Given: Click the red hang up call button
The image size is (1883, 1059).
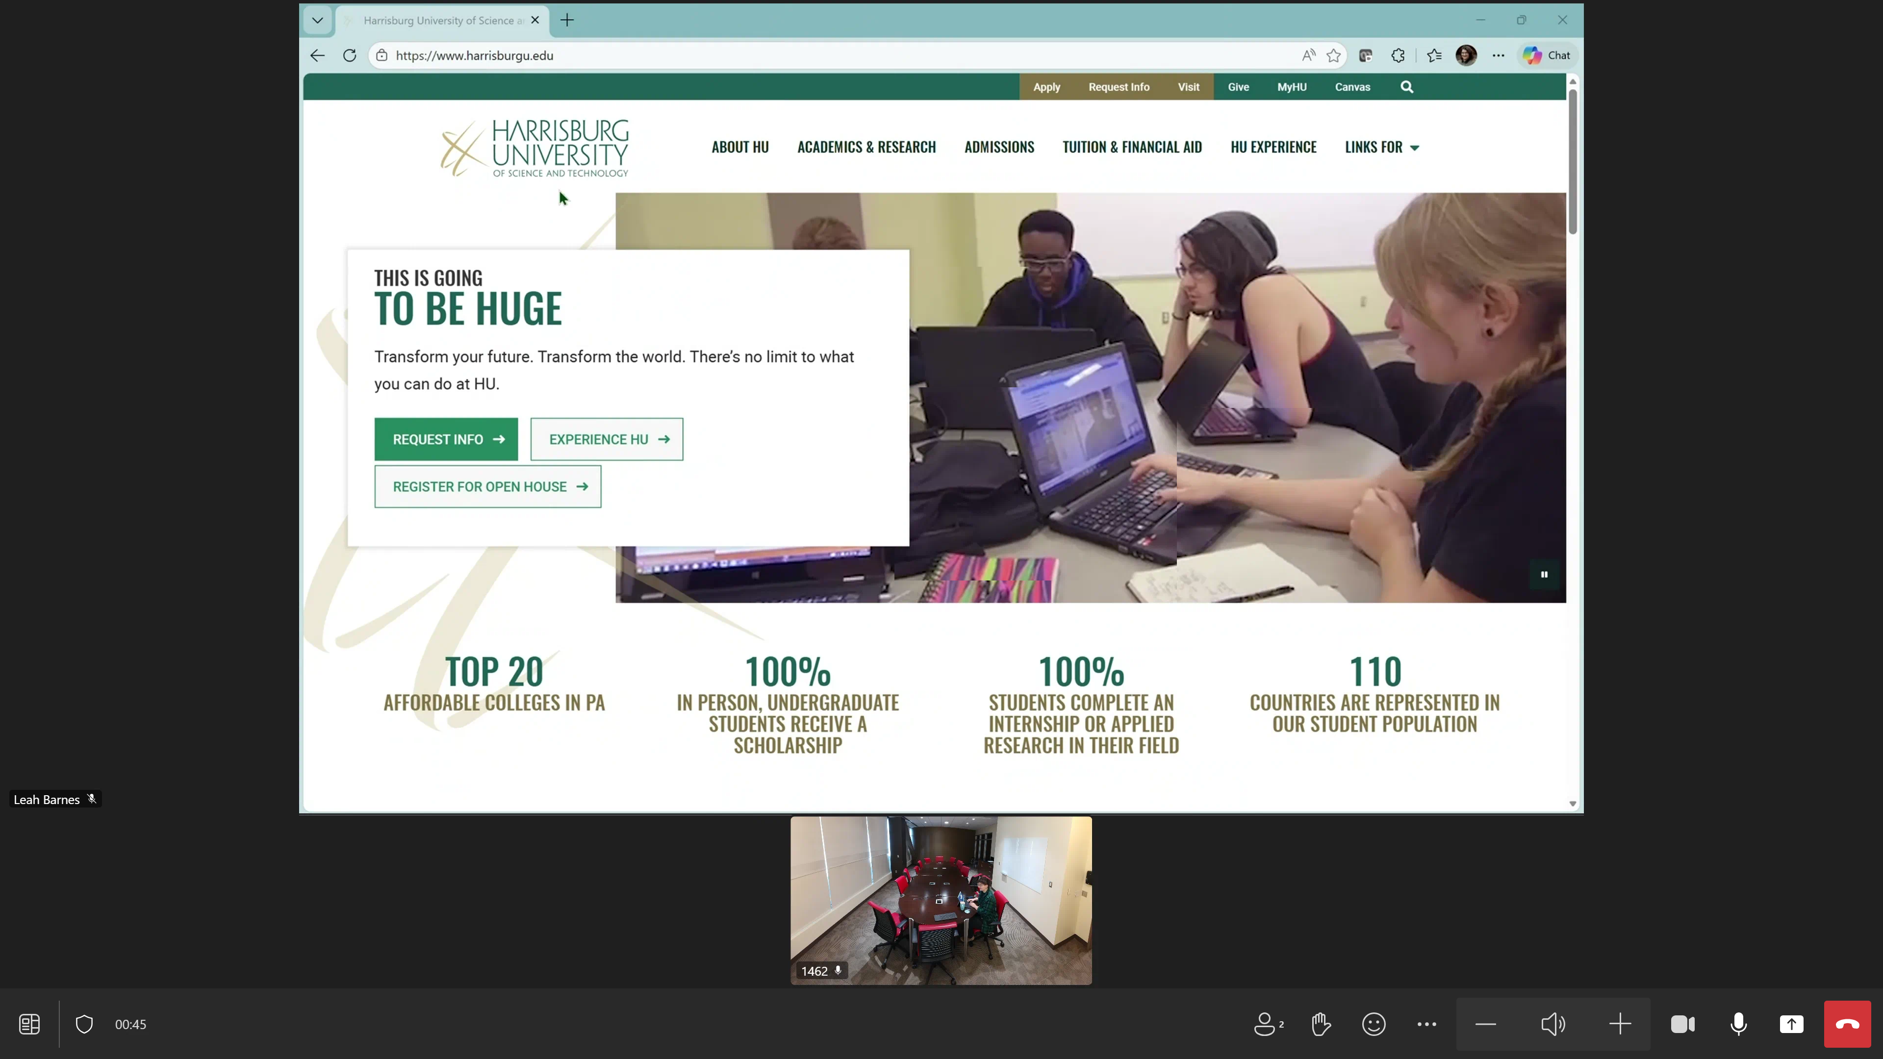Looking at the screenshot, I should (1846, 1024).
